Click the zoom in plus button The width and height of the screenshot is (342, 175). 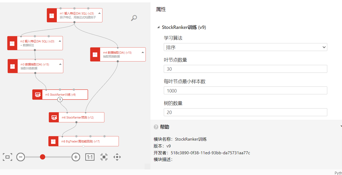76,157
